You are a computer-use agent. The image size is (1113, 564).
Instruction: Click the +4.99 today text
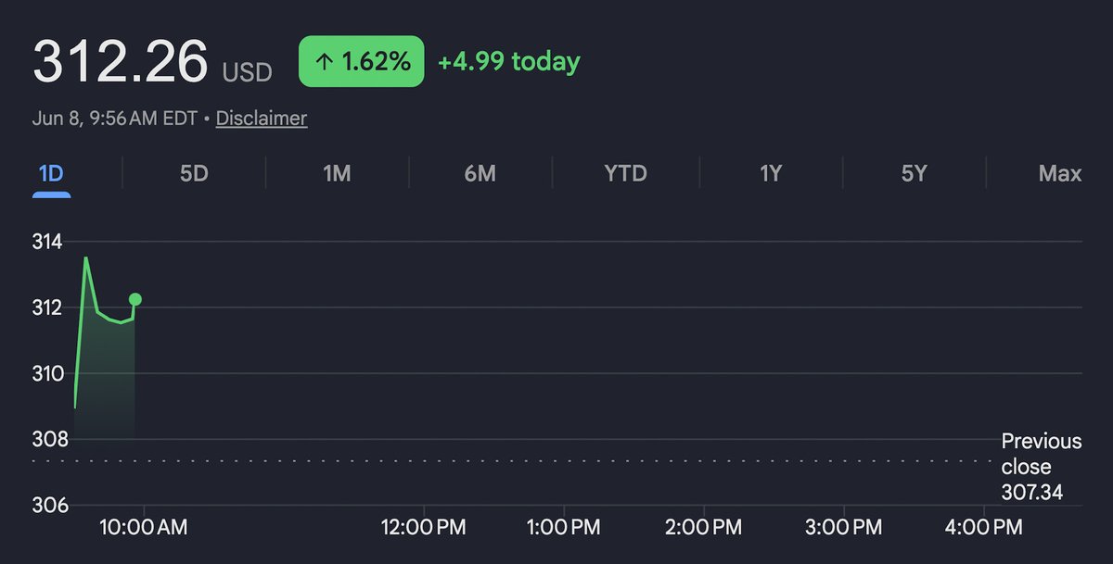coord(508,62)
